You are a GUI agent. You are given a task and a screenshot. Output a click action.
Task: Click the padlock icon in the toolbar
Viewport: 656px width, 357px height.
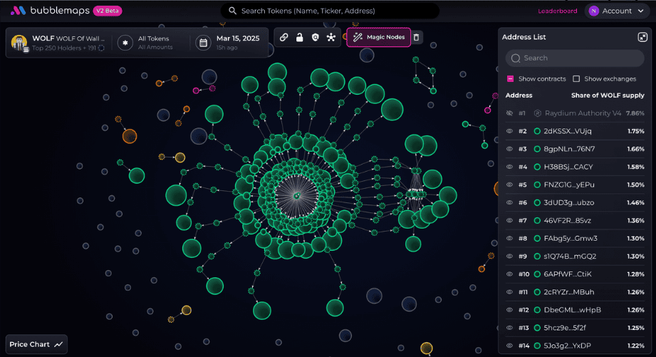300,37
